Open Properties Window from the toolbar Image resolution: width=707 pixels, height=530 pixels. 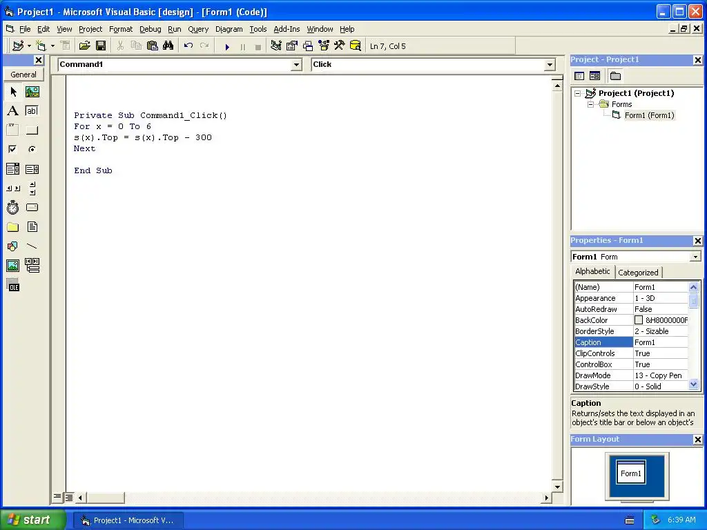[292, 46]
